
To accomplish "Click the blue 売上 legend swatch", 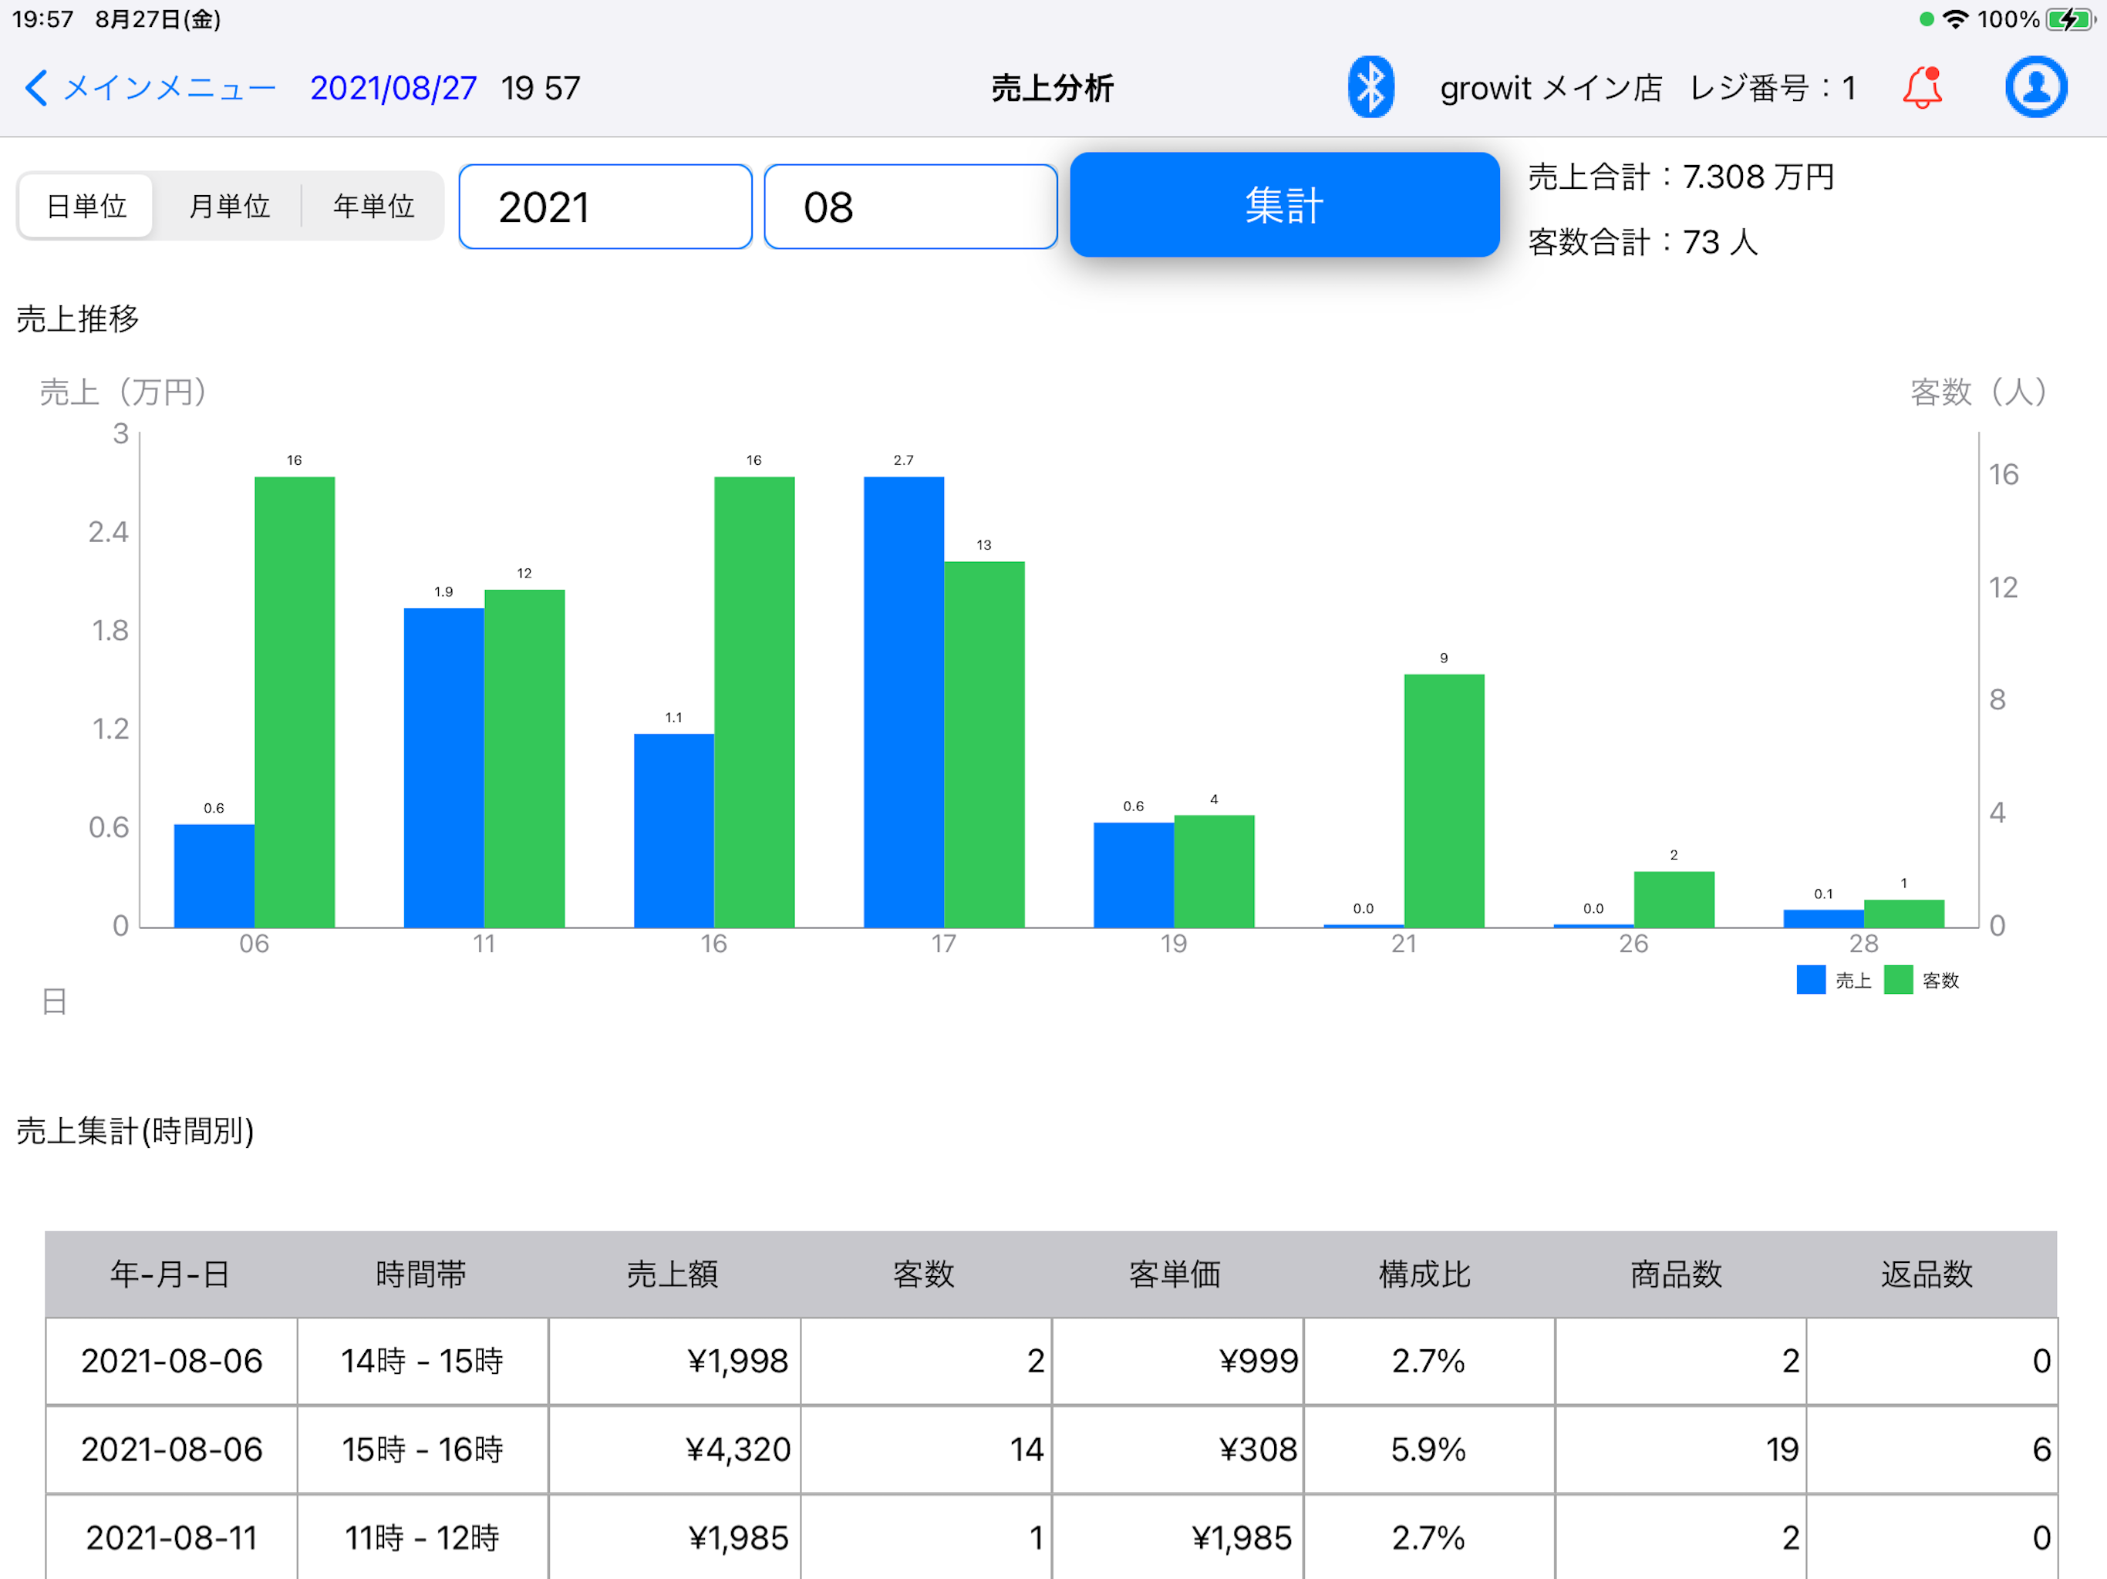I will pos(1811,980).
